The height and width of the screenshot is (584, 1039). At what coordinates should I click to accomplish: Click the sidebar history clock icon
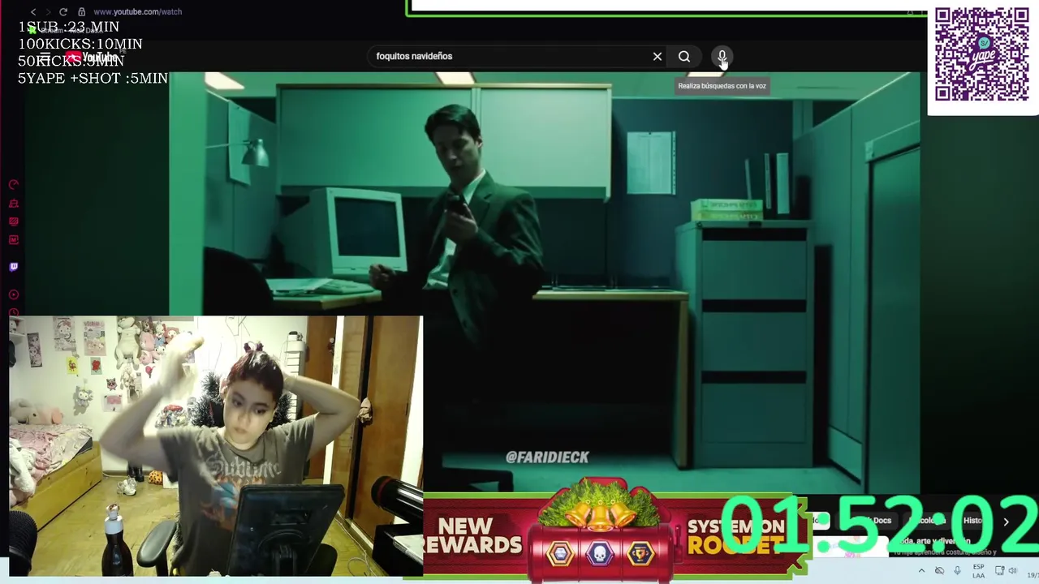(14, 312)
